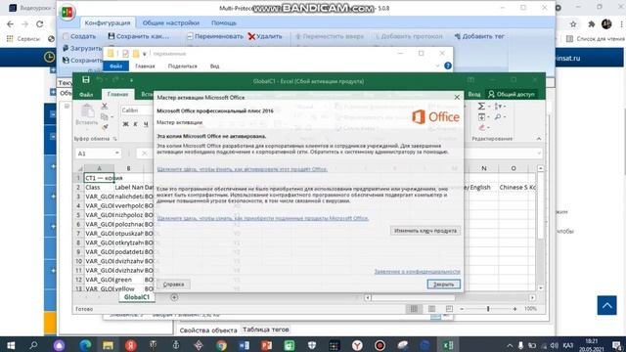
Task: Switch to Page Break Preview in Excel status bar
Action: tap(449, 309)
